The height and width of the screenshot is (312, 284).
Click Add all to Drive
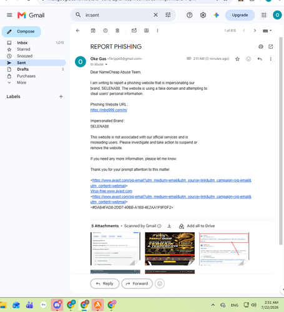pyautogui.click(x=197, y=226)
